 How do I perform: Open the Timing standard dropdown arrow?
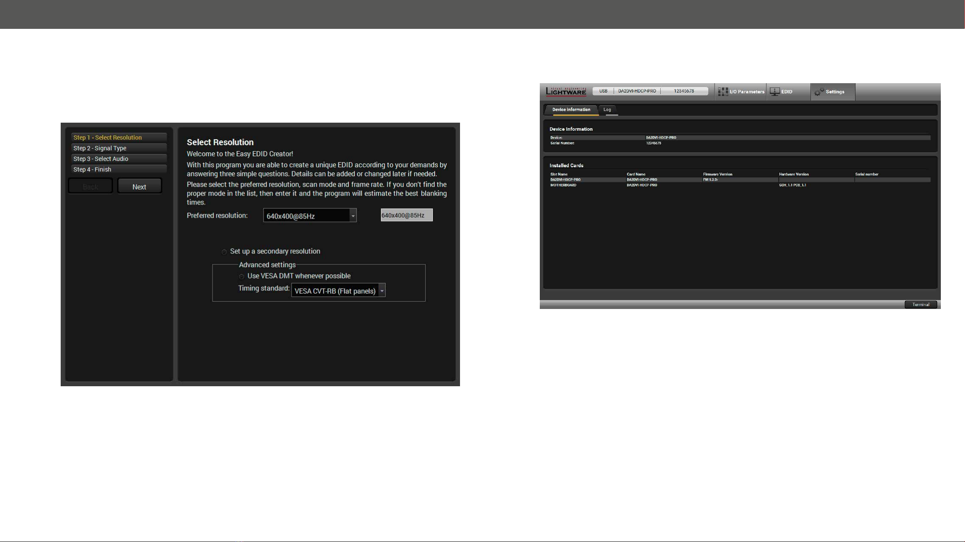coord(382,290)
